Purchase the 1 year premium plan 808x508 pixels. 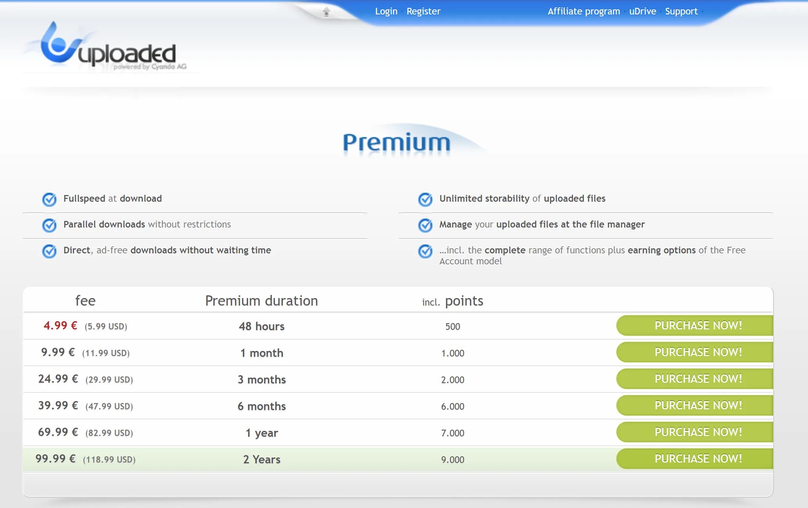tap(698, 432)
